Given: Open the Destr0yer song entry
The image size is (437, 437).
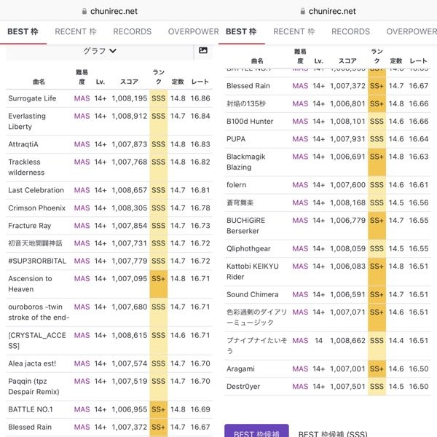Looking at the screenshot, I should 243,387.
